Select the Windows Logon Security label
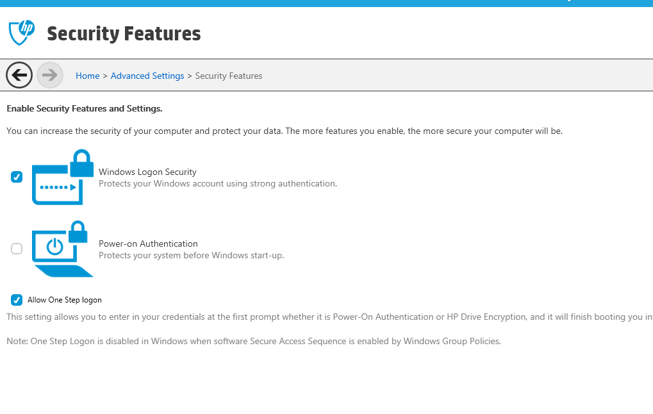653x414 pixels. point(147,172)
